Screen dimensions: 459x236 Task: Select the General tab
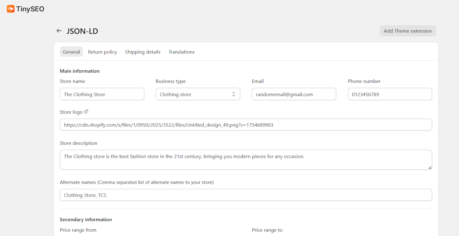point(72,52)
